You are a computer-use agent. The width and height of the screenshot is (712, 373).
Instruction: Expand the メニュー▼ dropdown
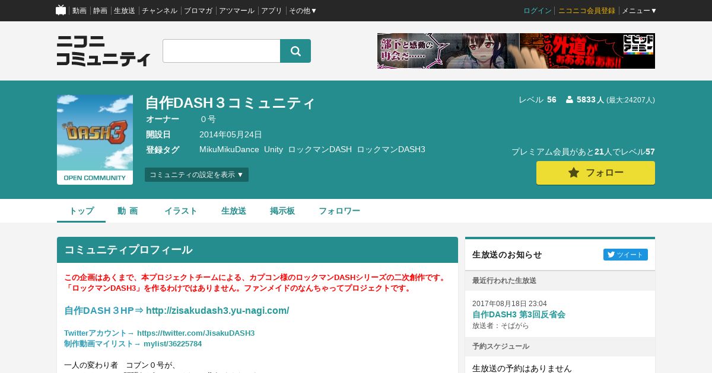point(640,11)
